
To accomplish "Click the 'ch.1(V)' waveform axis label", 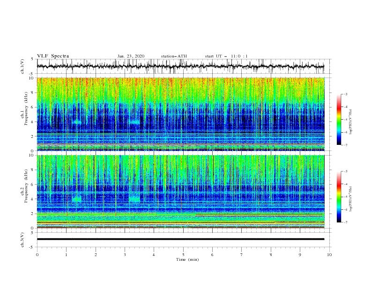I will click(22, 66).
